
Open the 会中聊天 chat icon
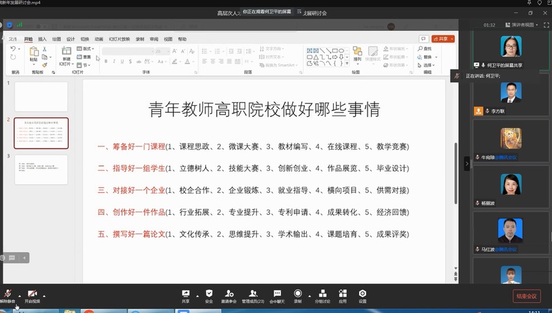pos(277,295)
